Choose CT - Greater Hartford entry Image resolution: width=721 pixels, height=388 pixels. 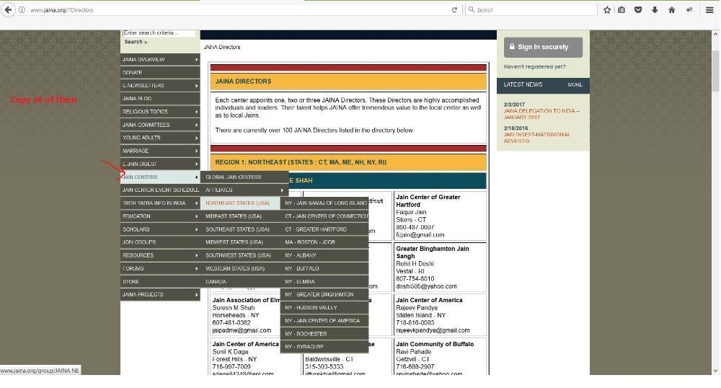tap(324, 229)
